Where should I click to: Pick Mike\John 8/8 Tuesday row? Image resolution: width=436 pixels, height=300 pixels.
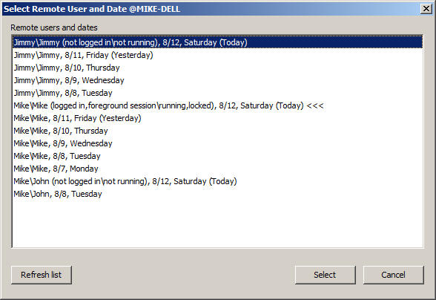(x=217, y=194)
